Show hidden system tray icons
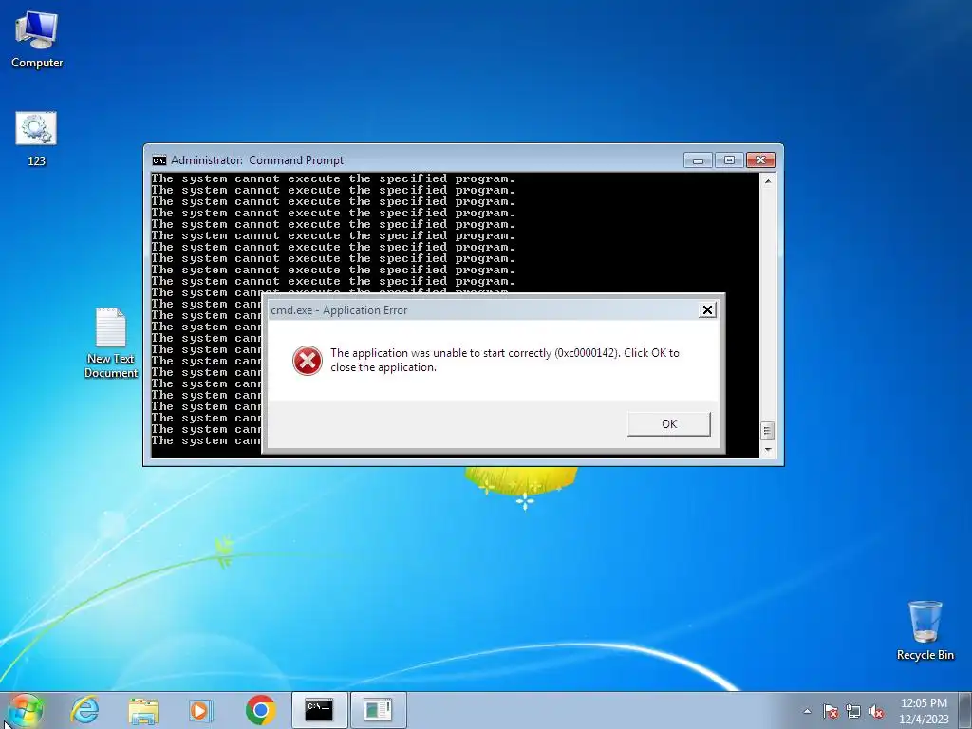The height and width of the screenshot is (729, 972). 807,711
